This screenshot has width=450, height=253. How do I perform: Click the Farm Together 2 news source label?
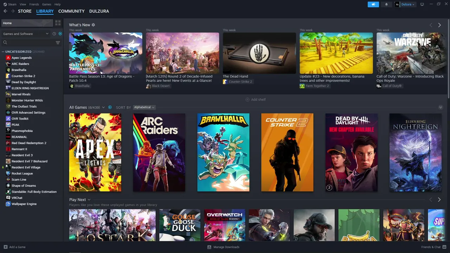[x=317, y=86]
